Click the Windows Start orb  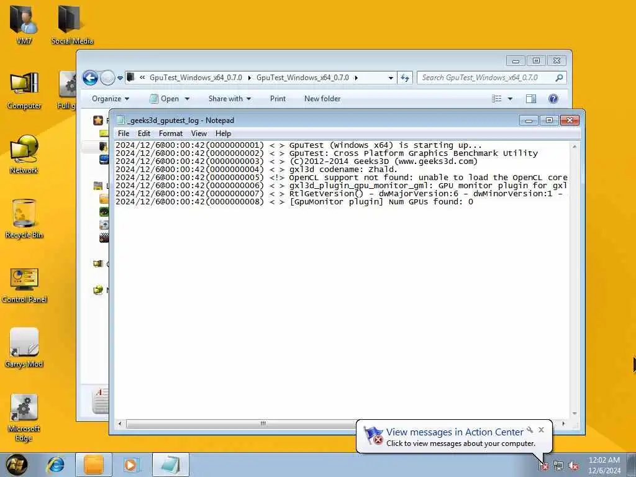click(17, 465)
